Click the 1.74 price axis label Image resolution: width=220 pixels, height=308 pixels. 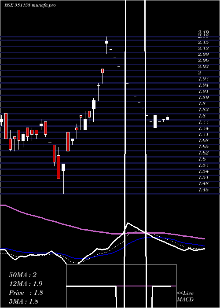click(203, 128)
